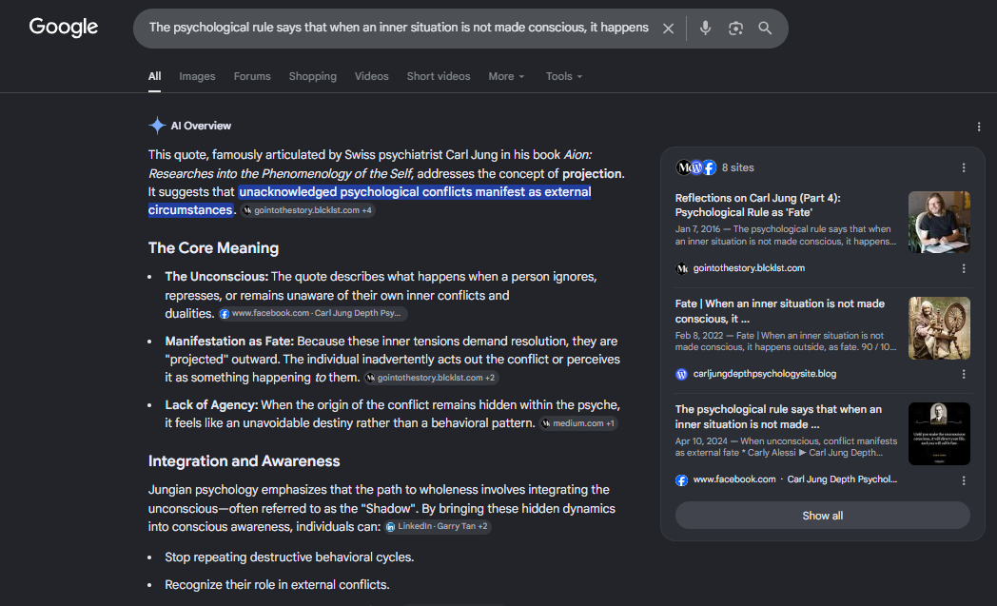The height and width of the screenshot is (606, 997).
Task: Open the Tools dropdown
Action: (x=563, y=76)
